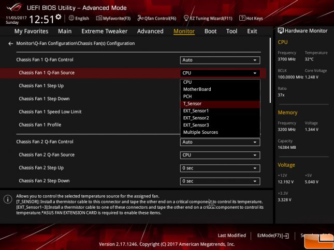Click the settings gear next to clock
The height and width of the screenshot is (250, 334).
59,17
